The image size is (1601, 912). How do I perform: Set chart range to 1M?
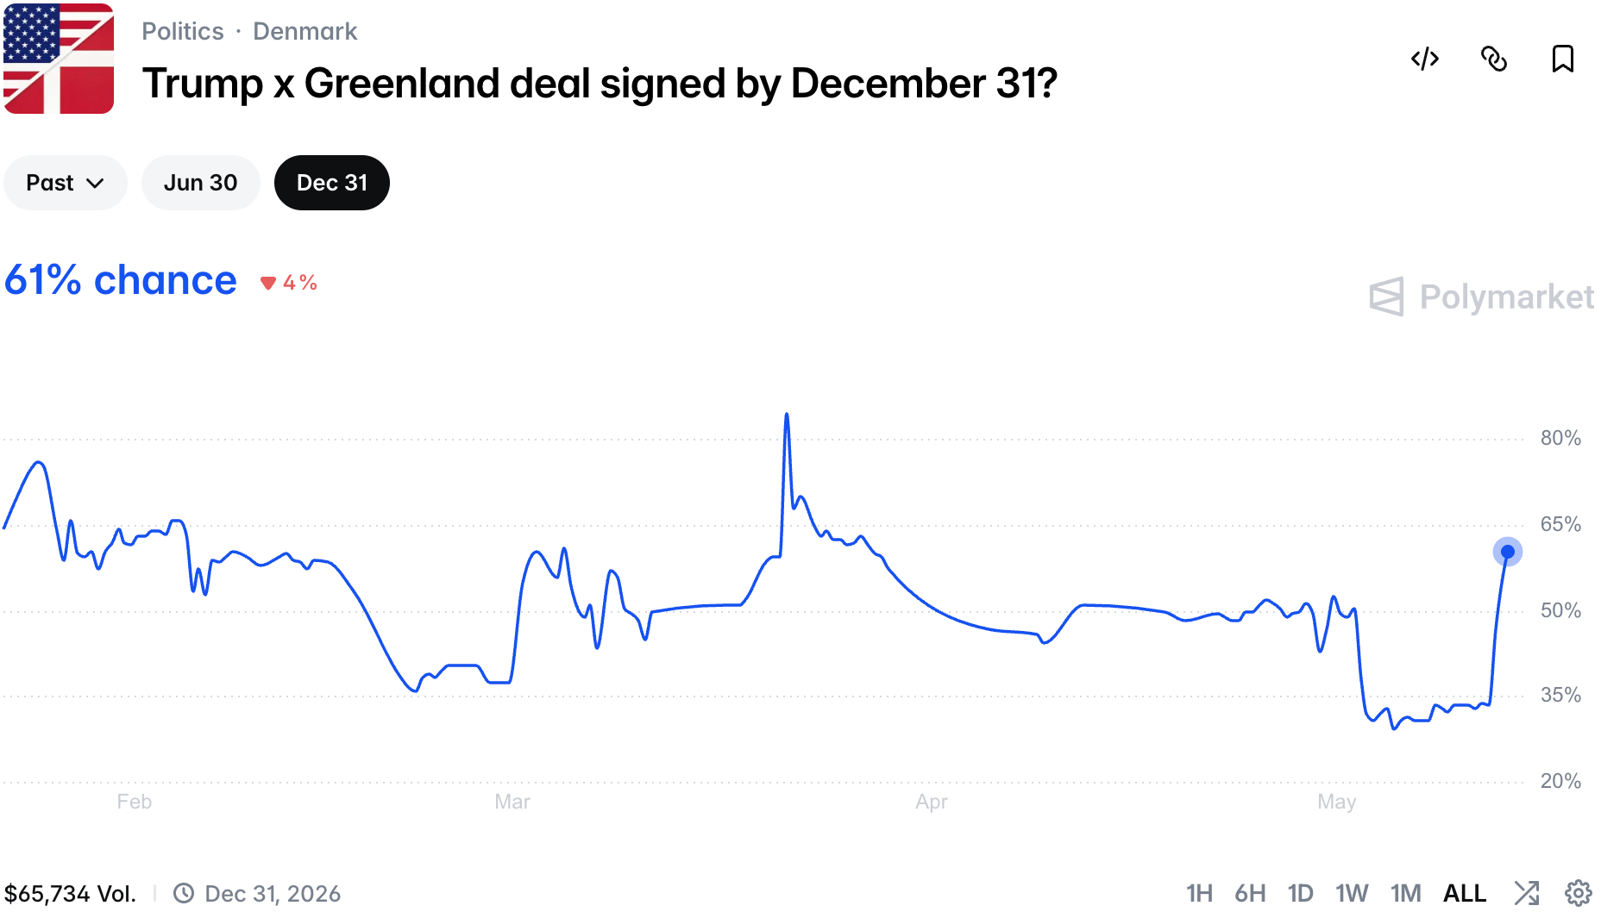coord(1405,893)
